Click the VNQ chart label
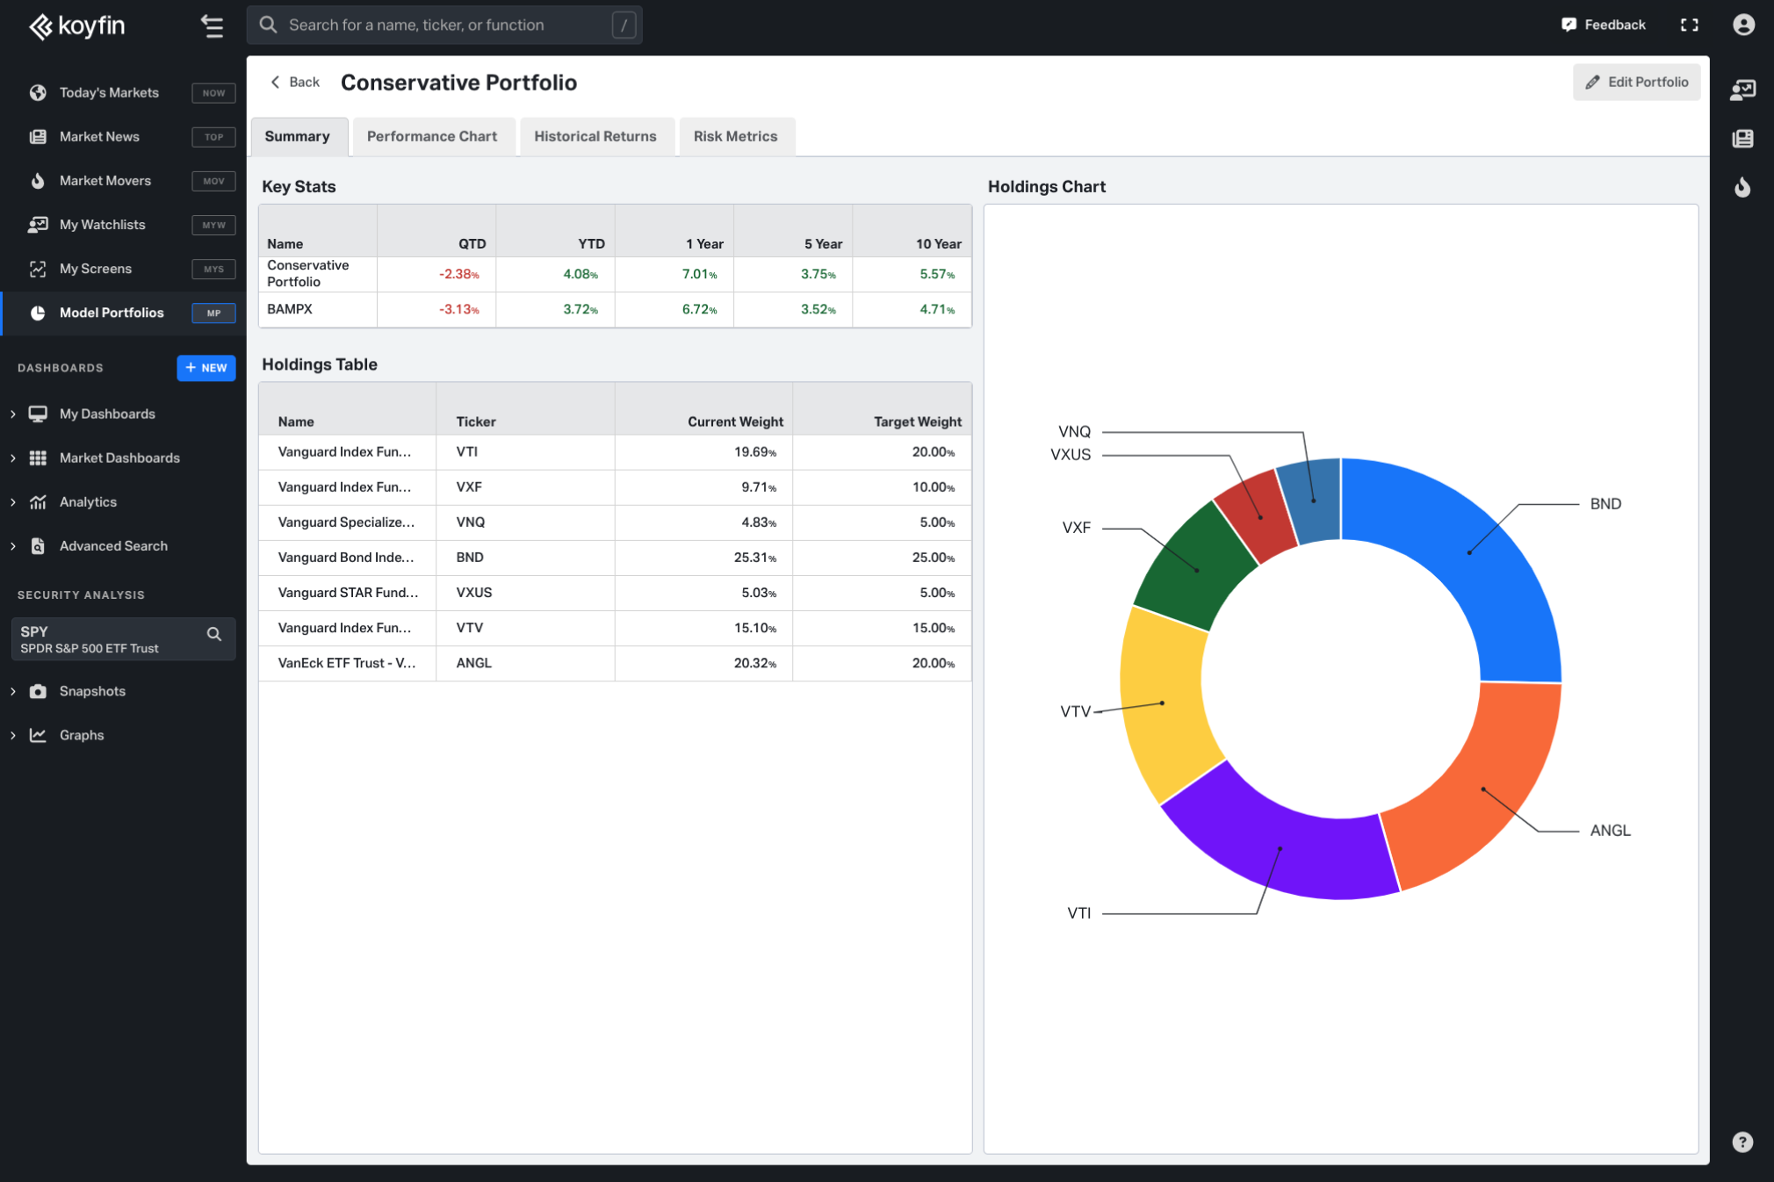The image size is (1774, 1182). pos(1074,432)
